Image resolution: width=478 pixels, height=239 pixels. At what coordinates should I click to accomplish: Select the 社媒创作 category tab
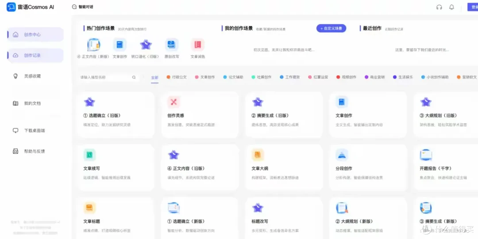click(261, 77)
